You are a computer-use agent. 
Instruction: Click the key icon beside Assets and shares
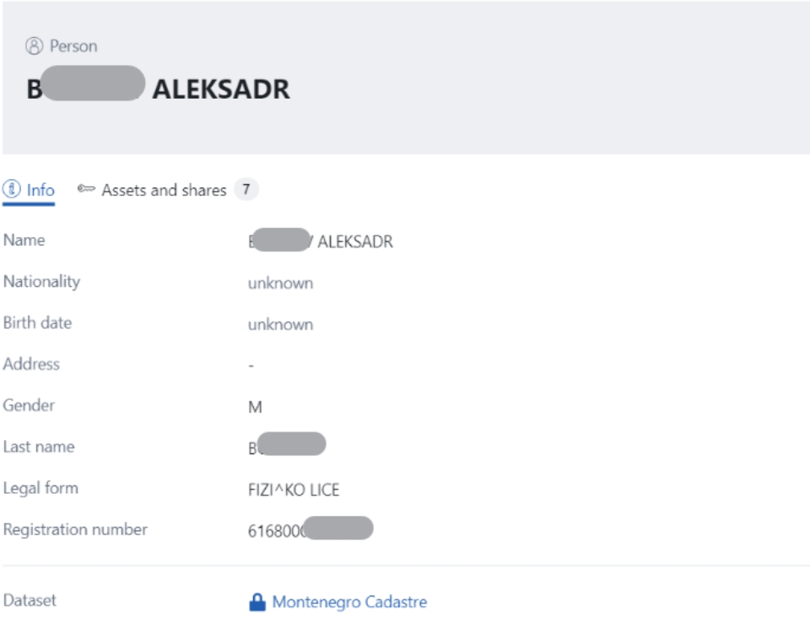click(x=85, y=190)
